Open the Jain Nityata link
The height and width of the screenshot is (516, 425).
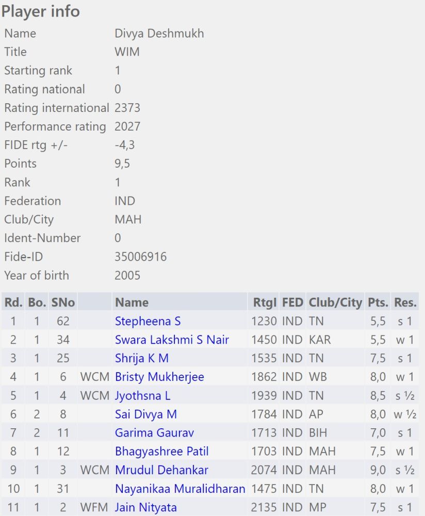click(145, 507)
